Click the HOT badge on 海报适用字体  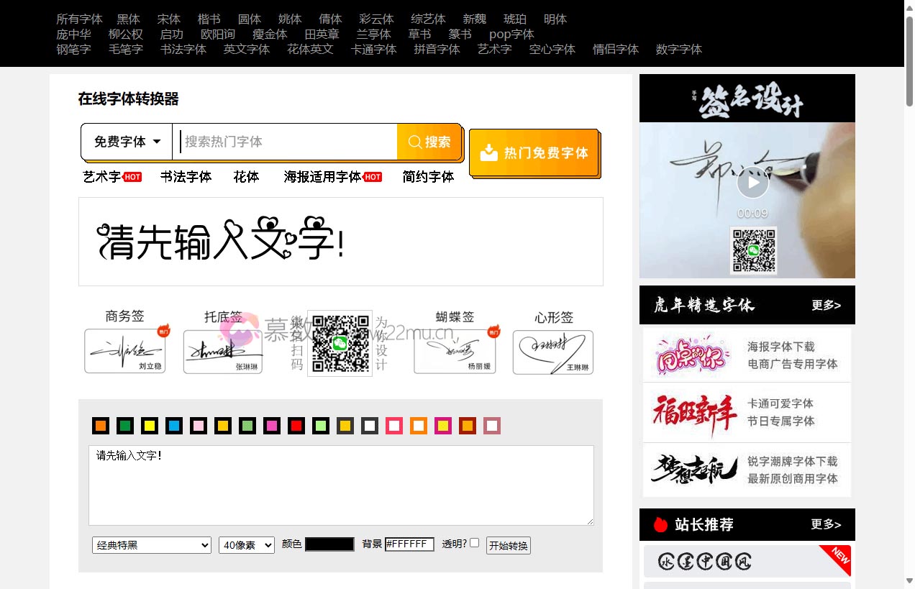pos(373,176)
